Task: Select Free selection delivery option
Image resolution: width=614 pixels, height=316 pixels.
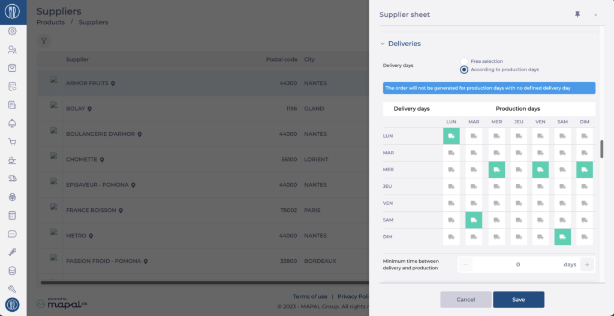Action: 464,62
